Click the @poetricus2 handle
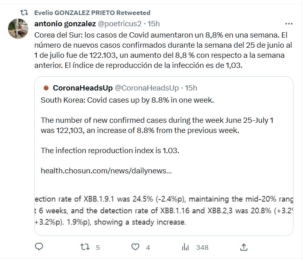Screen dimensions: 304x261 (x=120, y=23)
